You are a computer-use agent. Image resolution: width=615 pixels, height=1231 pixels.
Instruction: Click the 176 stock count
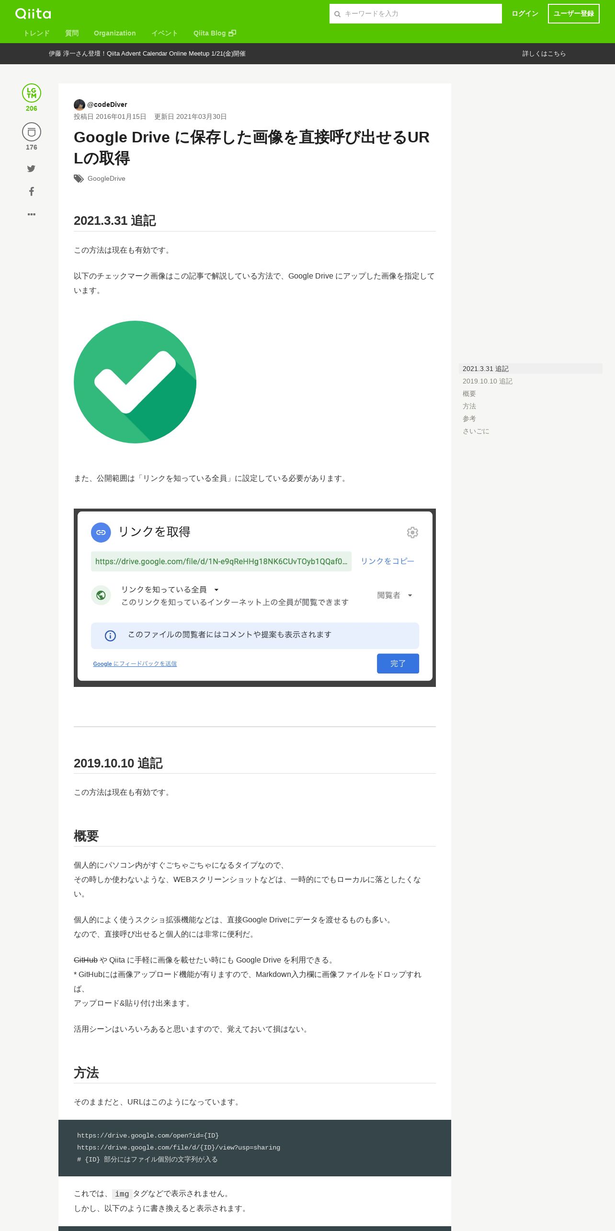(32, 147)
